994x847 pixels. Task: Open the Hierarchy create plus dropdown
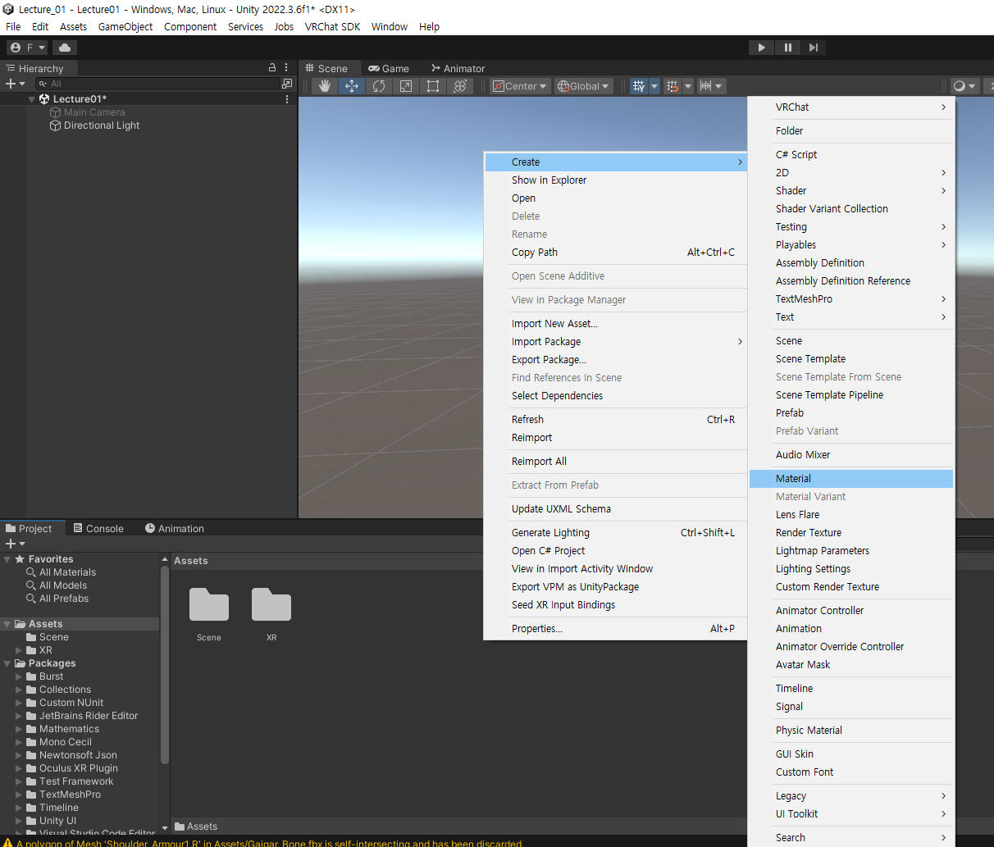pyautogui.click(x=16, y=84)
